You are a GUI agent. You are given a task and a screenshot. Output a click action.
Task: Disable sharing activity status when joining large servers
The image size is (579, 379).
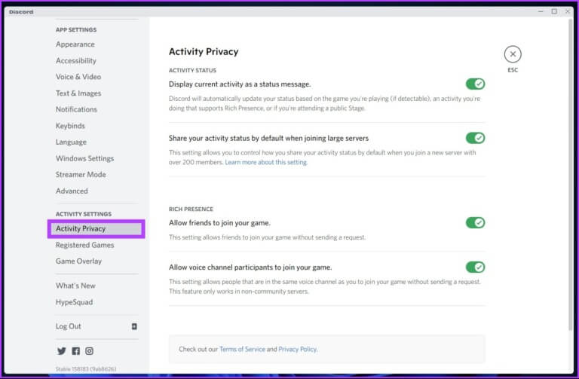pyautogui.click(x=475, y=138)
